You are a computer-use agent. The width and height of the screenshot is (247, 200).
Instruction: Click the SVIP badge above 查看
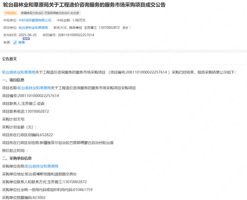26,39
